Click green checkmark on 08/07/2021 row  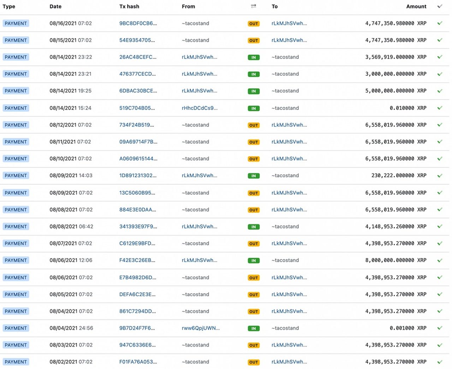[440, 243]
